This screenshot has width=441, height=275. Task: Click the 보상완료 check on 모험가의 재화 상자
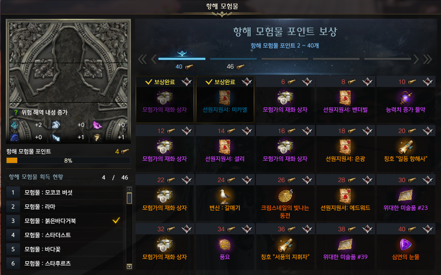(x=149, y=82)
